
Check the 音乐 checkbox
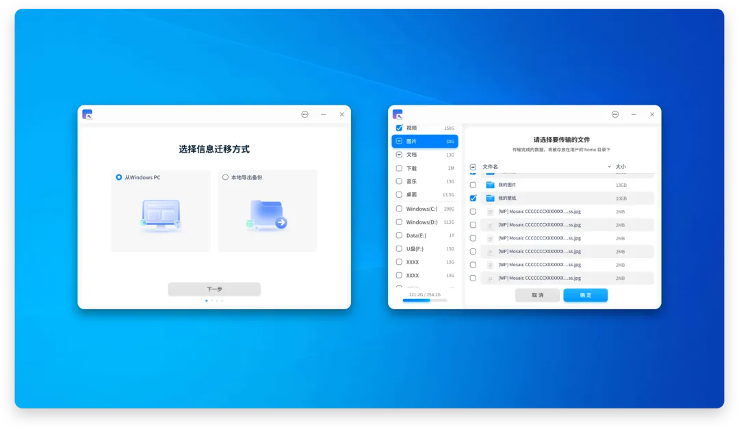click(399, 181)
